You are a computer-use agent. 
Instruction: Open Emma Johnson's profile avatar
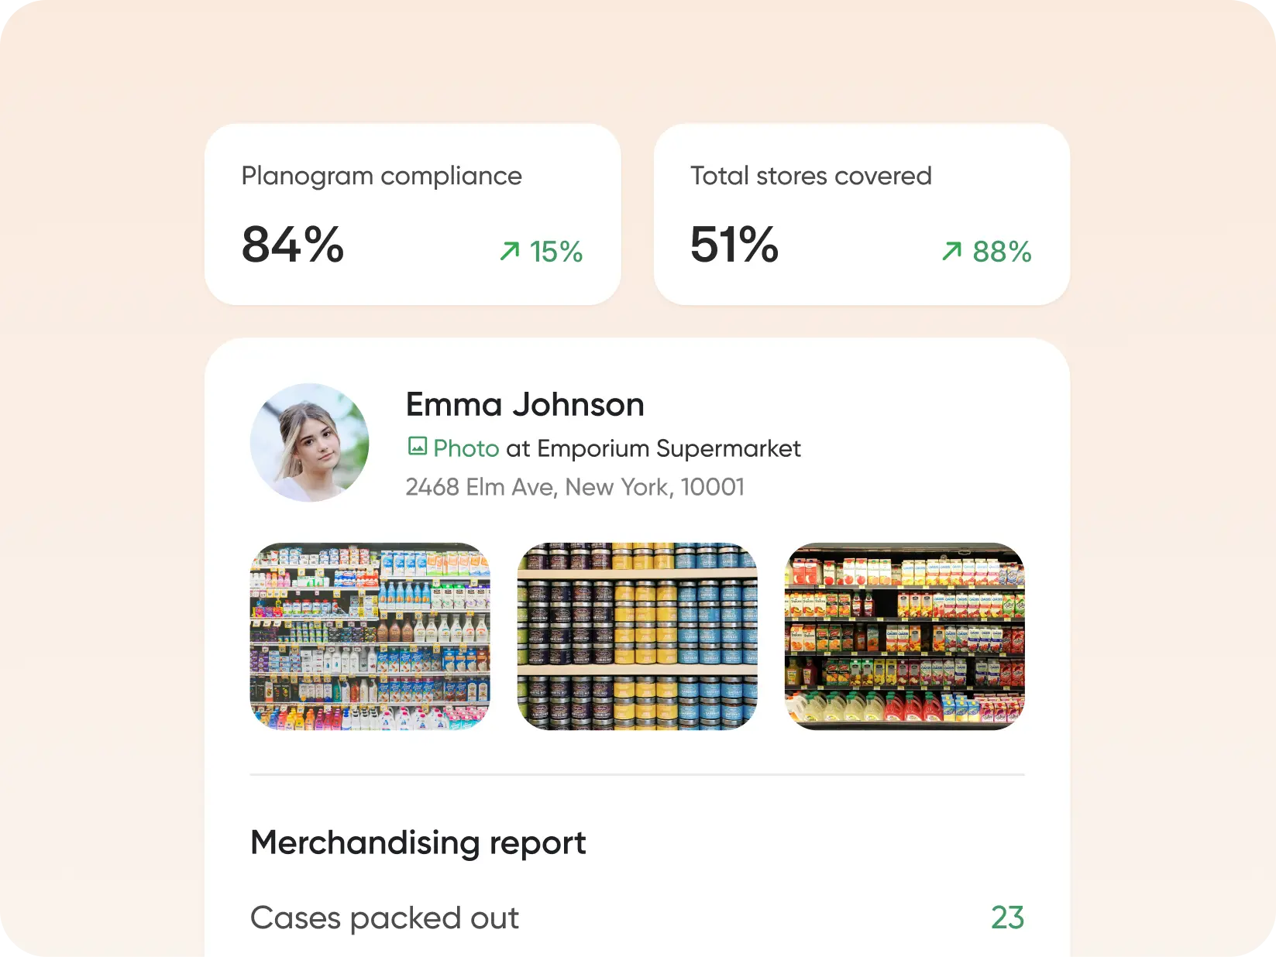(309, 442)
